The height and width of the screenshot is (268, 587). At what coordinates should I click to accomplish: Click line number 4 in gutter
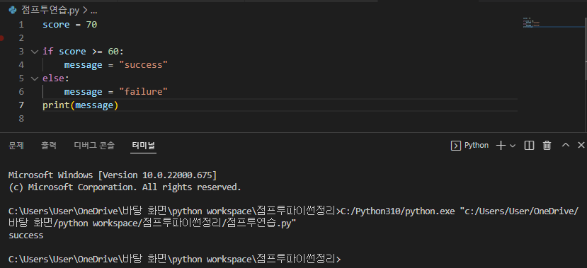point(21,65)
